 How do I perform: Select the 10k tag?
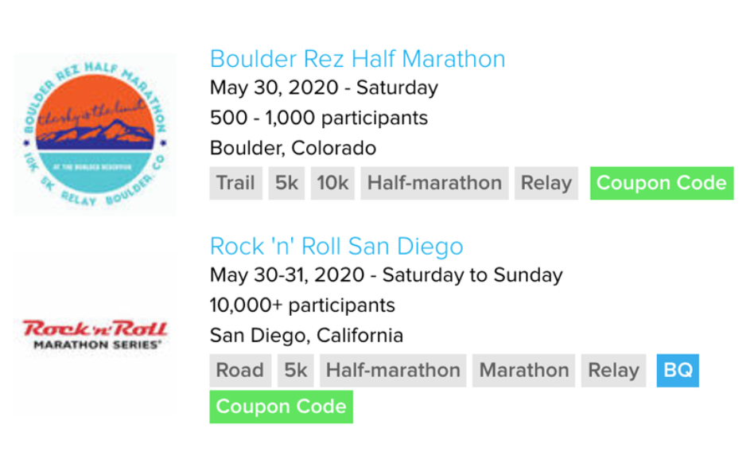(x=332, y=183)
